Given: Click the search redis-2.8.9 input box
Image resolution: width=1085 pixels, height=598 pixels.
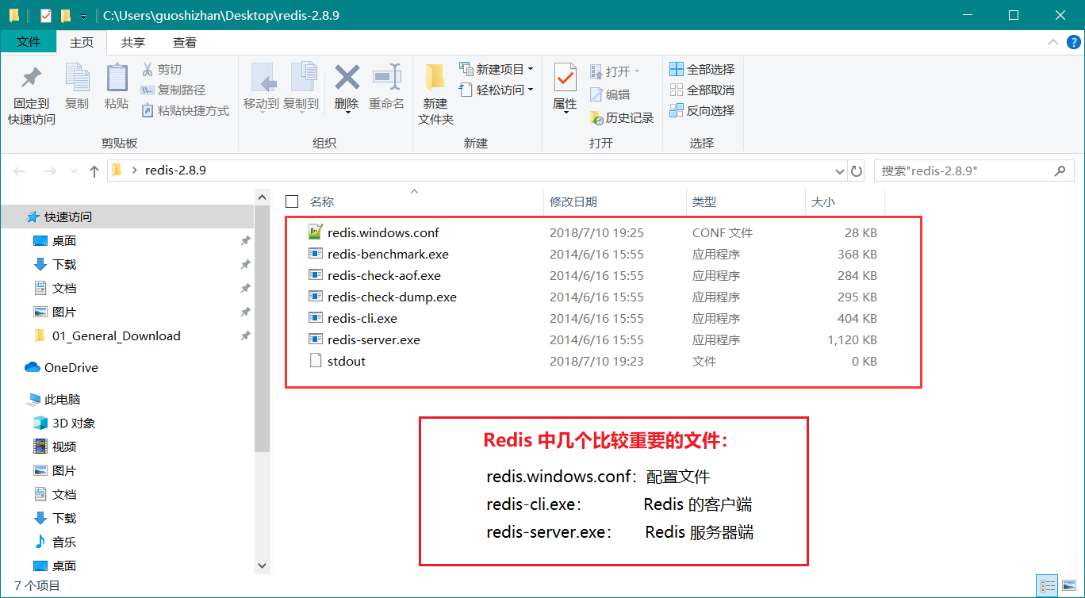Looking at the screenshot, I should tap(964, 171).
